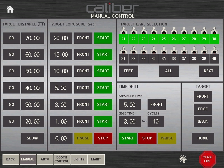The width and height of the screenshot is (224, 168).
Task: Start the 10.00 second exposure
Action: [x=103, y=71]
